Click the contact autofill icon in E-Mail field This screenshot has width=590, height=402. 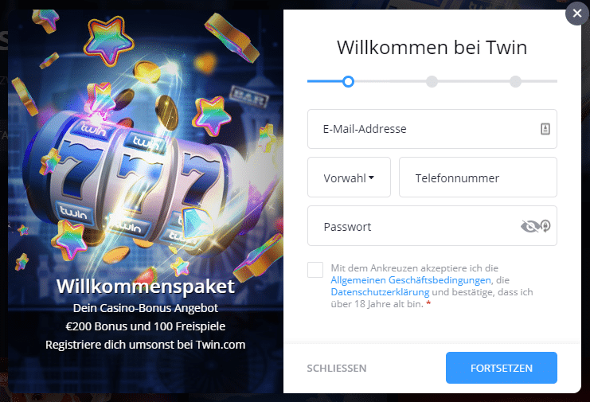coord(545,129)
